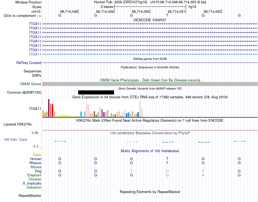Click the bright red bar in GTEx chart
258x202 pixels.
[x=52, y=111]
